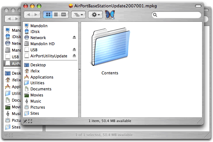Screen dimensions: 213x142
Task: Click the window title package icon
Action: click(x=71, y=6)
